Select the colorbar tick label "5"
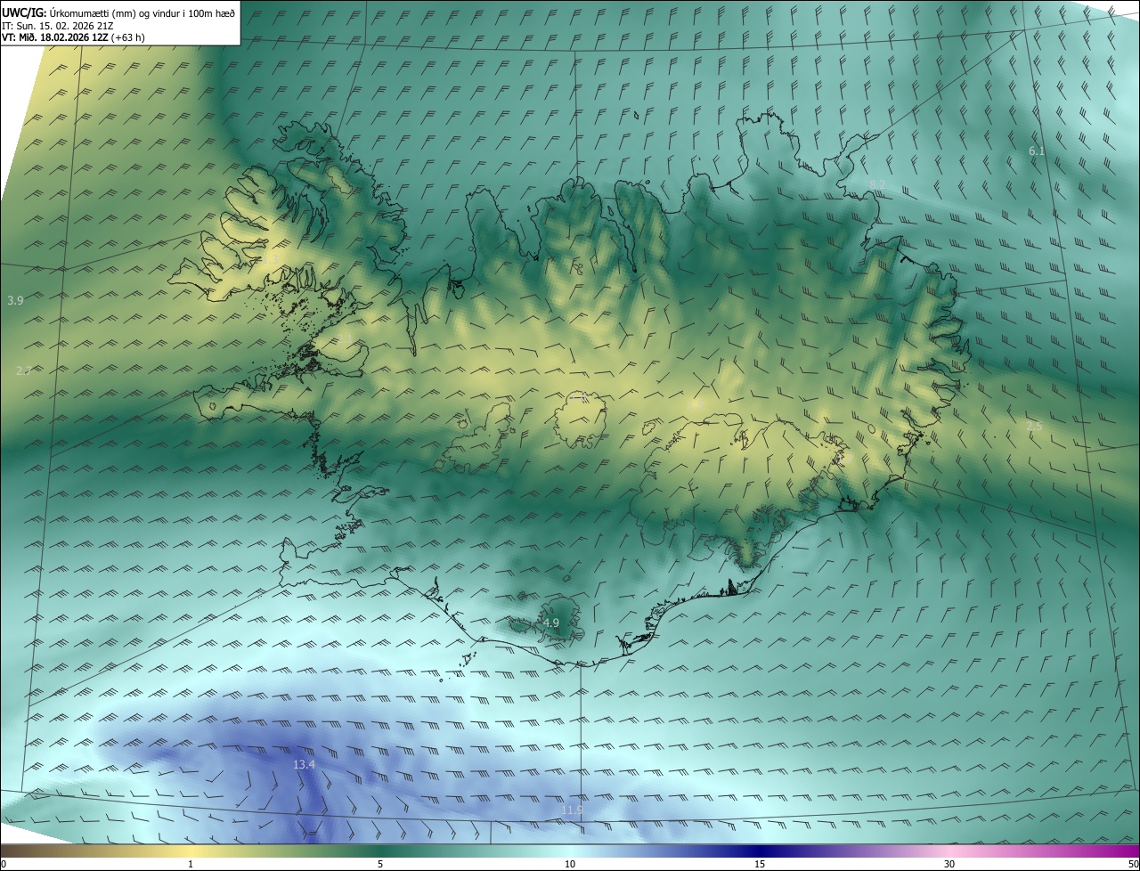 point(380,864)
